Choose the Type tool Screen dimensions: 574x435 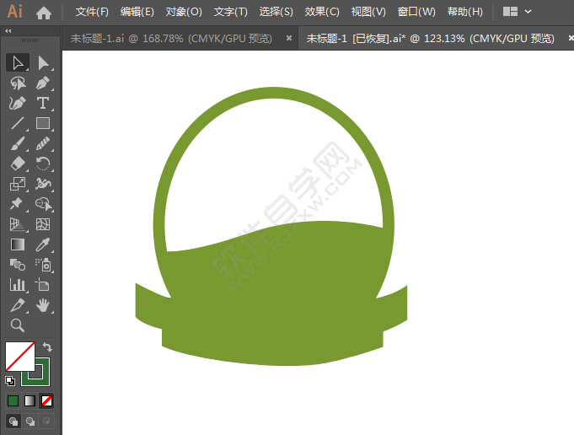(x=43, y=103)
